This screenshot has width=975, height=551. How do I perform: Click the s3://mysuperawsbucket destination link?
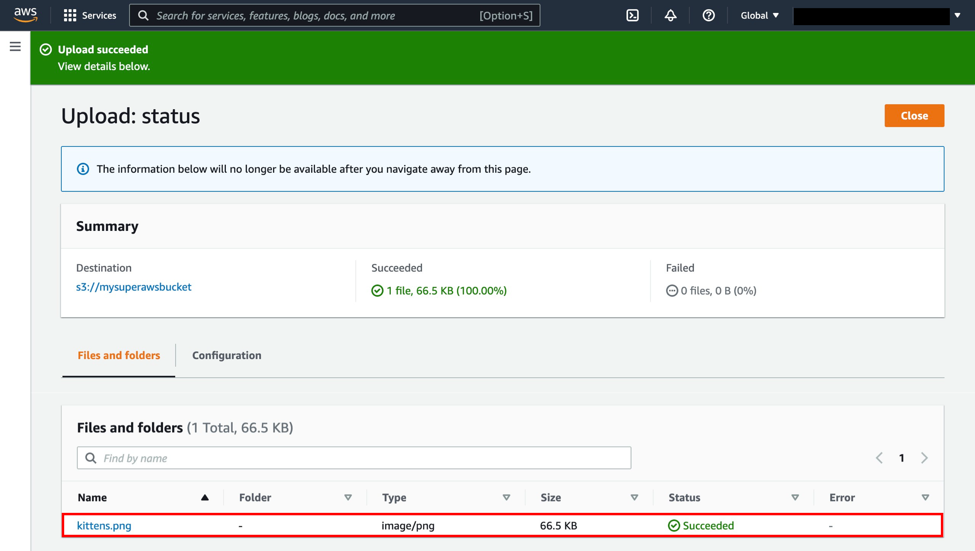click(x=134, y=287)
